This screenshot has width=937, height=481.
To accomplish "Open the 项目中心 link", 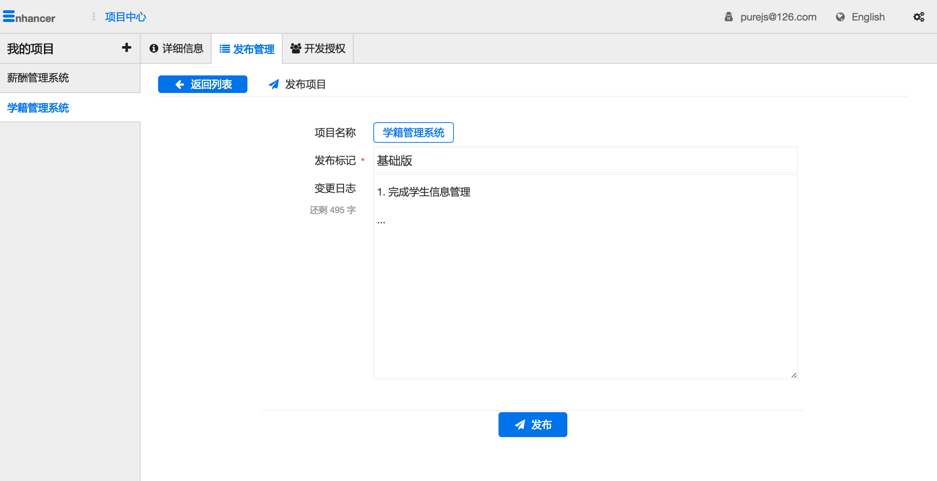I will pos(126,17).
